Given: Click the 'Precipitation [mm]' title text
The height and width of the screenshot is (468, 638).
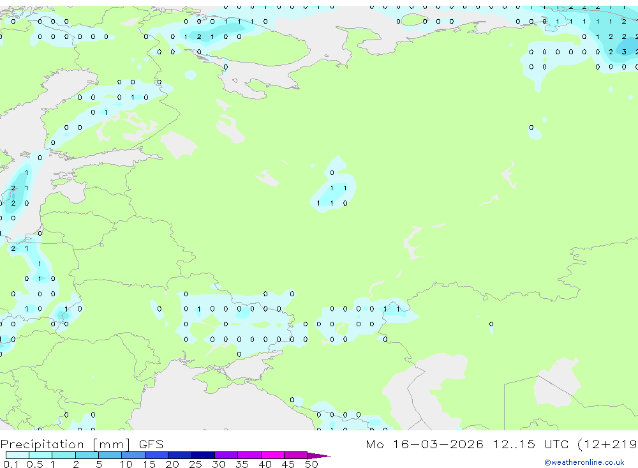Looking at the screenshot, I should tap(65, 444).
